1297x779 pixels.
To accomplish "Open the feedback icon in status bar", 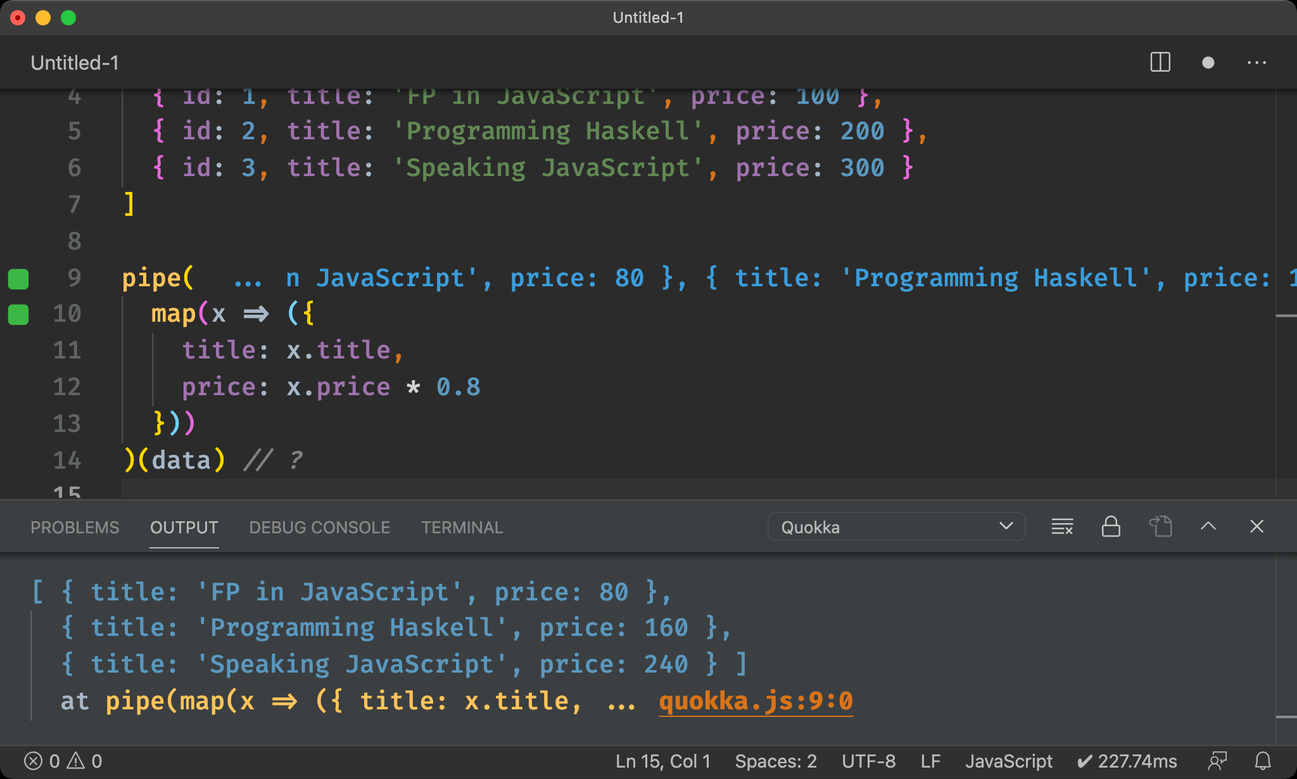I will click(x=1217, y=761).
